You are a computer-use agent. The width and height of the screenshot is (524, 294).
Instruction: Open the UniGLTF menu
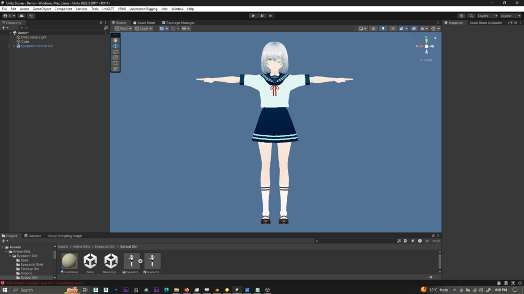pyautogui.click(x=108, y=9)
